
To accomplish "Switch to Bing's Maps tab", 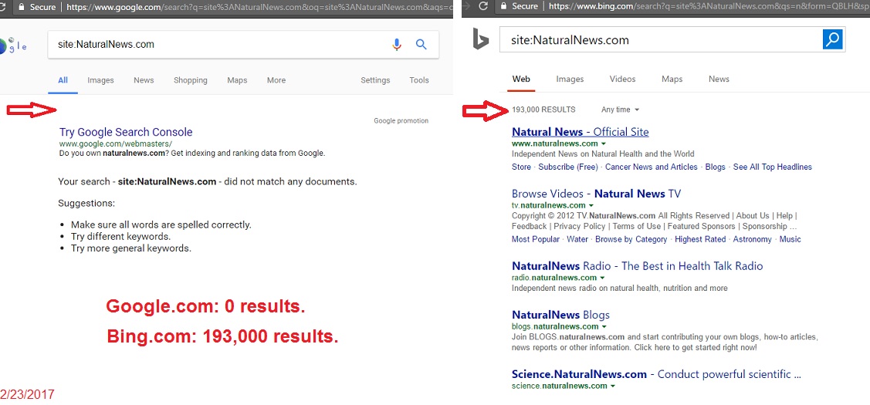I will [672, 79].
